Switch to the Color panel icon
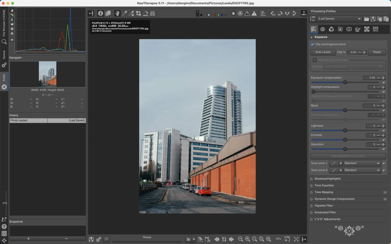Image resolution: width=391 pixels, height=244 pixels. click(x=331, y=29)
